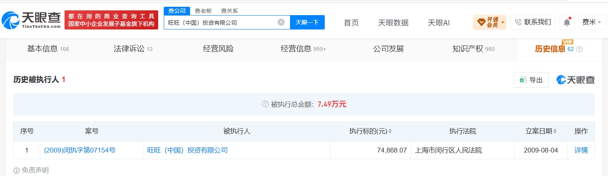The image size is (608, 176).
Task: Select the 查老板 search tab
Action: click(x=203, y=11)
